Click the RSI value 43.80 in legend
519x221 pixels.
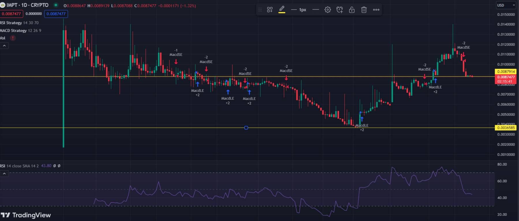click(46, 166)
